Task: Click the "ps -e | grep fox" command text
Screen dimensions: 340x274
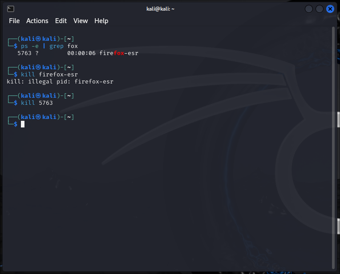Action: pos(49,46)
